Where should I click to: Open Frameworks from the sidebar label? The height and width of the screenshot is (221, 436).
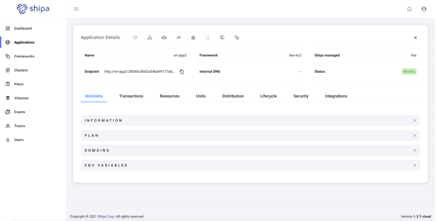coord(24,56)
